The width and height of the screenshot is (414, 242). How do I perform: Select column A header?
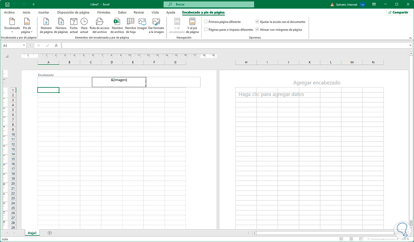click(x=48, y=62)
